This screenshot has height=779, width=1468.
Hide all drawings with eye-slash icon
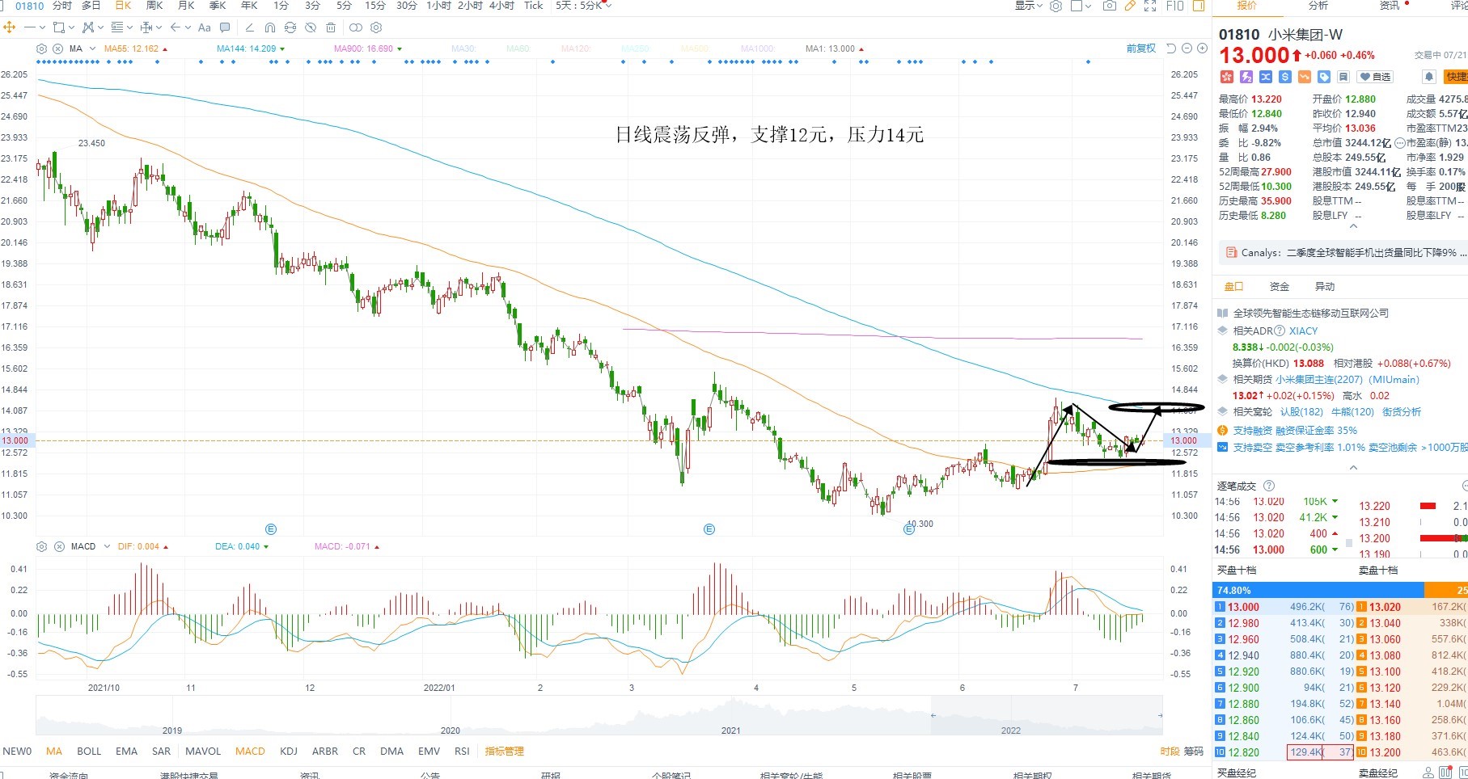311,27
